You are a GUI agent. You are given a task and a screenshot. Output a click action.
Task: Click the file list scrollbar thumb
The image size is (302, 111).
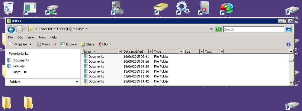coord(291,60)
